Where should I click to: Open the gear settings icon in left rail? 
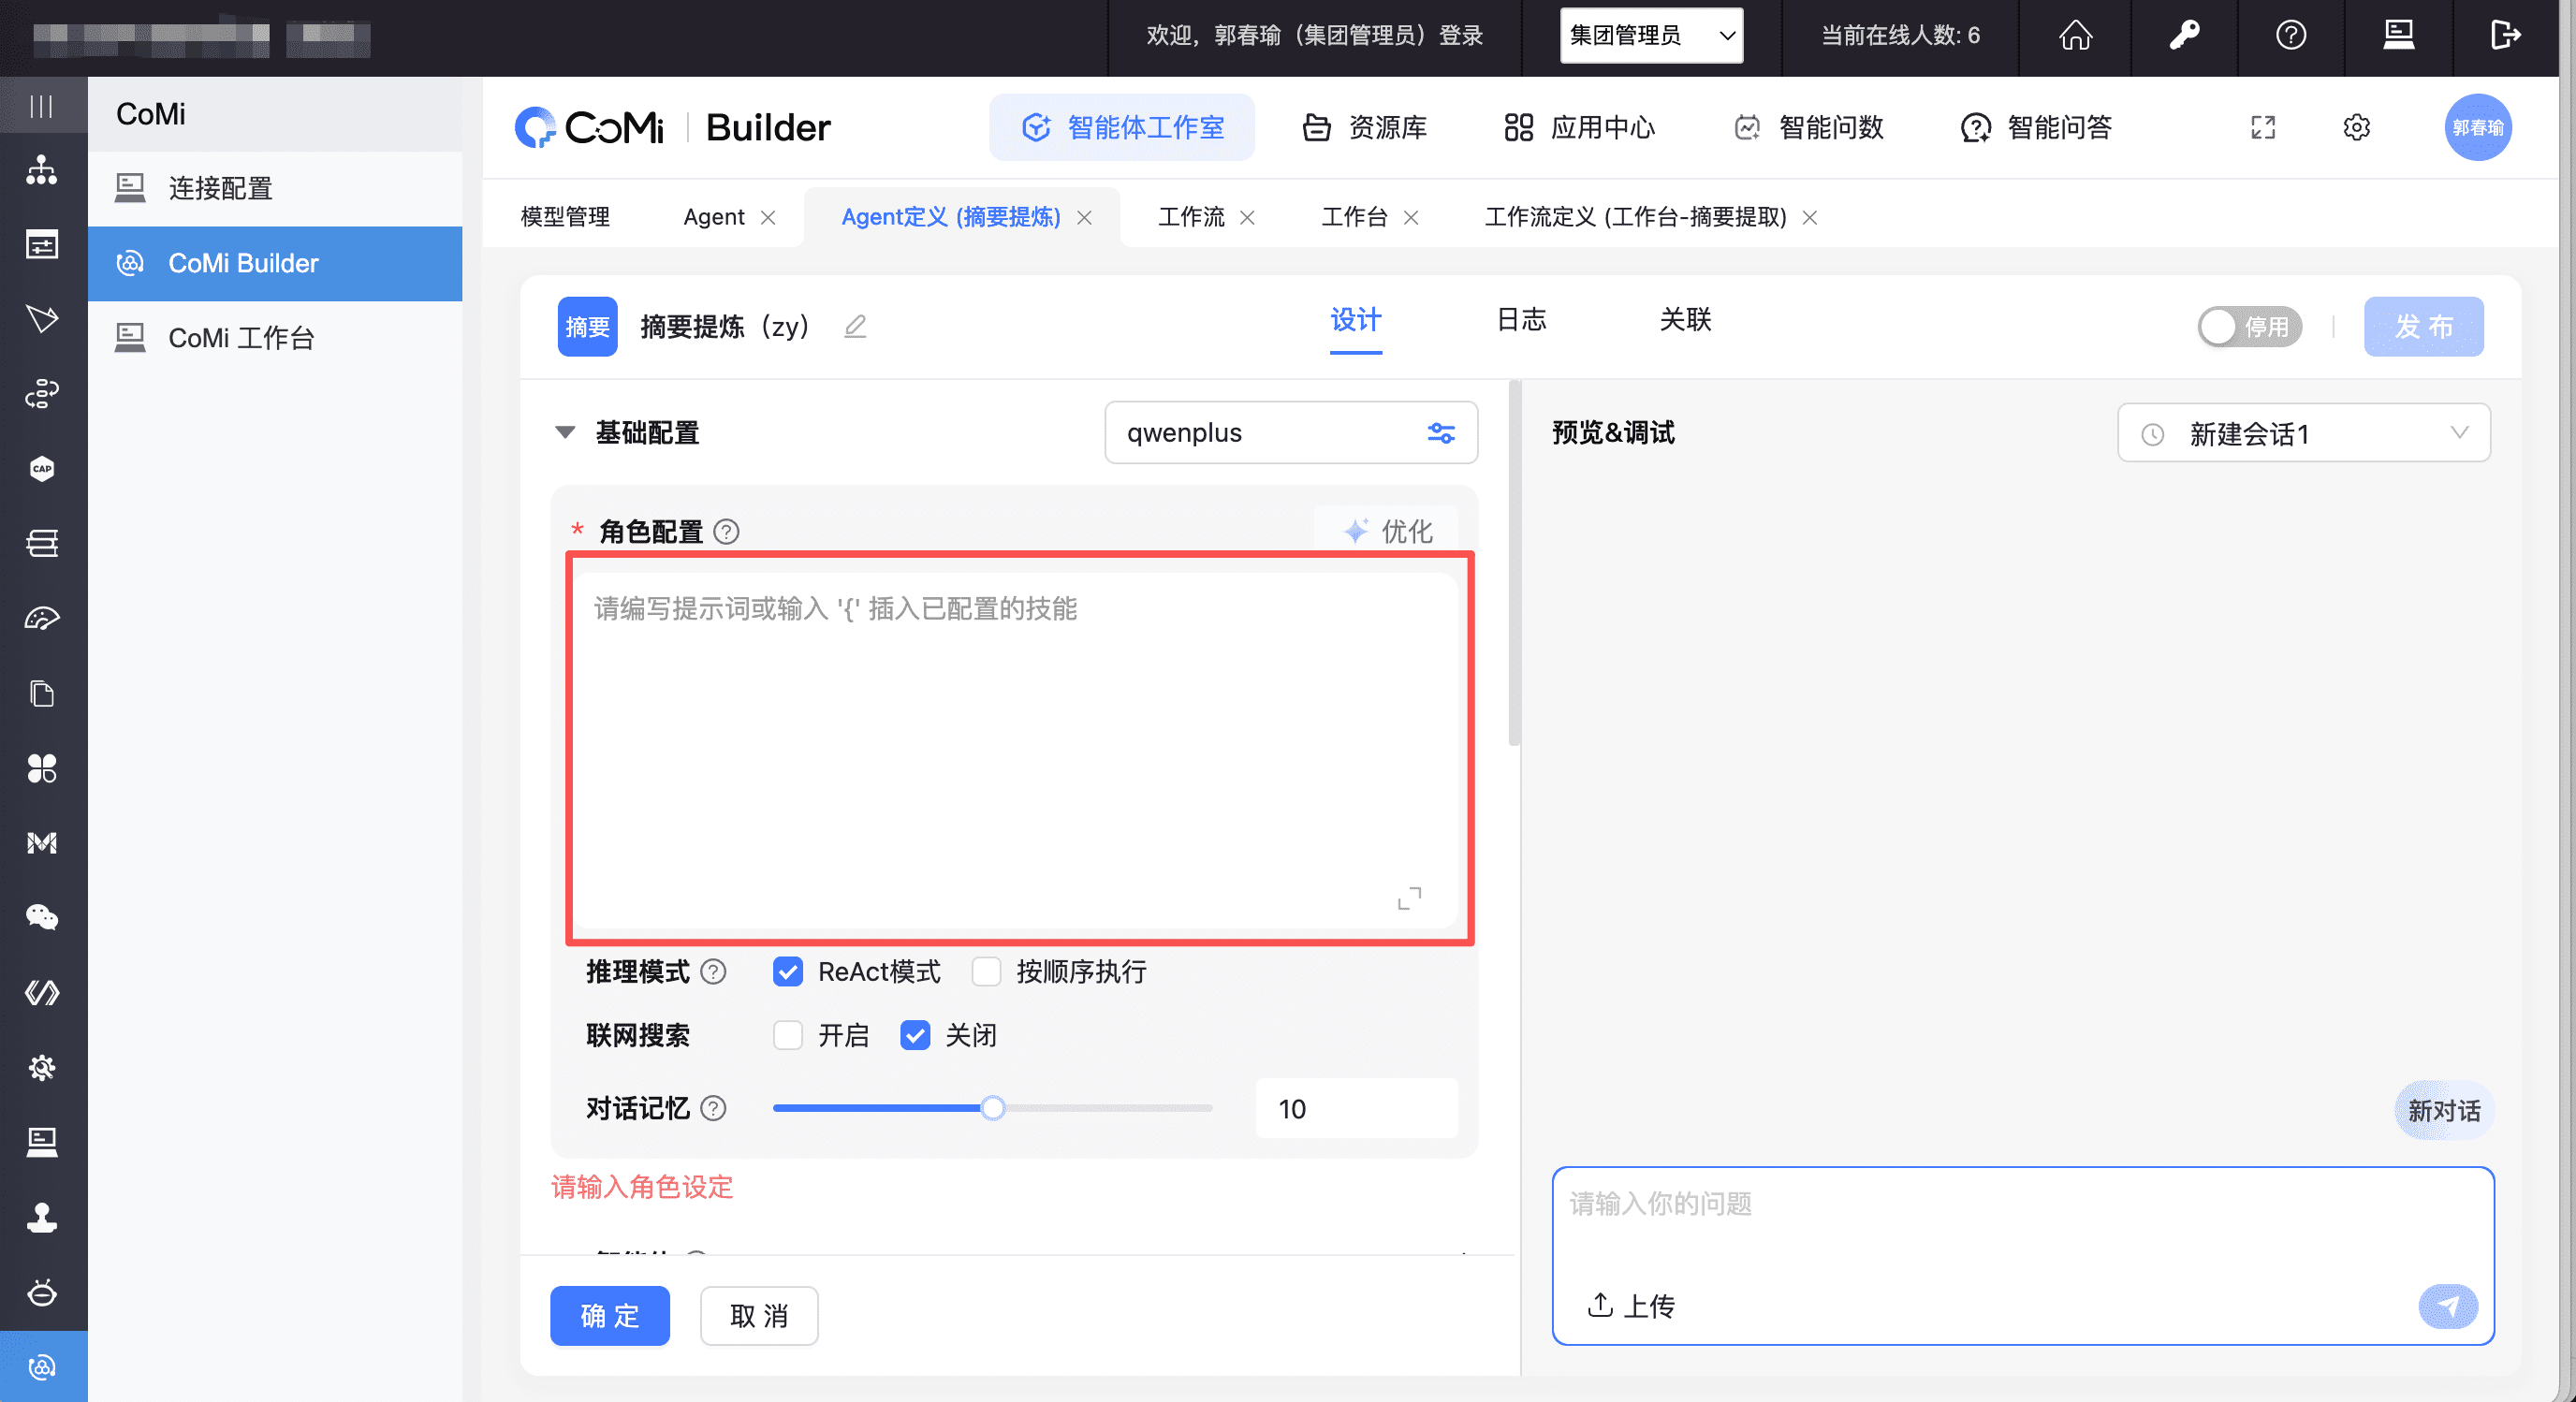(42, 1067)
